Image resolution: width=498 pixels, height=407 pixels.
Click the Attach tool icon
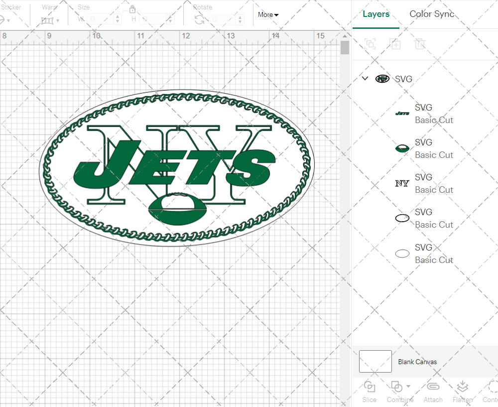coord(433,387)
